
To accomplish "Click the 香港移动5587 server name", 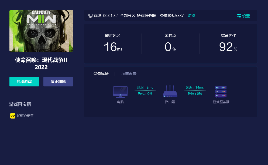I will pyautogui.click(x=172, y=16).
